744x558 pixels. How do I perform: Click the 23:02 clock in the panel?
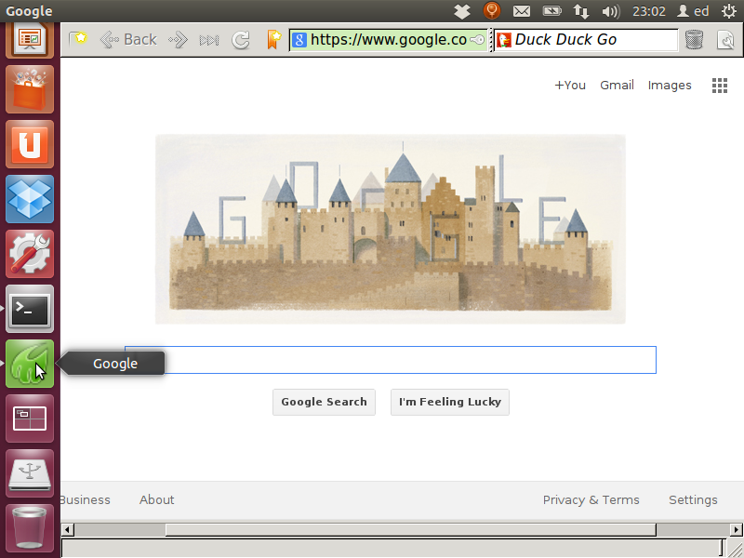click(x=648, y=11)
